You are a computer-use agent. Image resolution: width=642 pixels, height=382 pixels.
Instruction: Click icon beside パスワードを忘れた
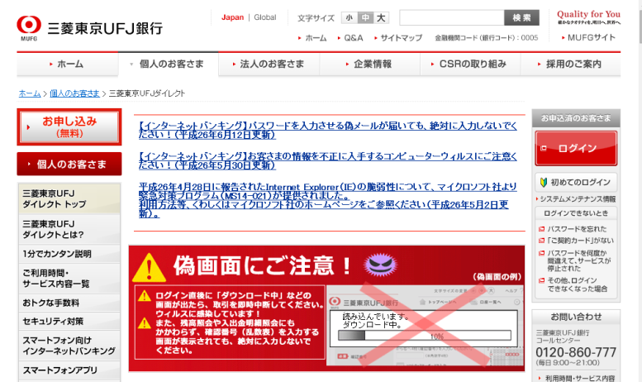[541, 229]
